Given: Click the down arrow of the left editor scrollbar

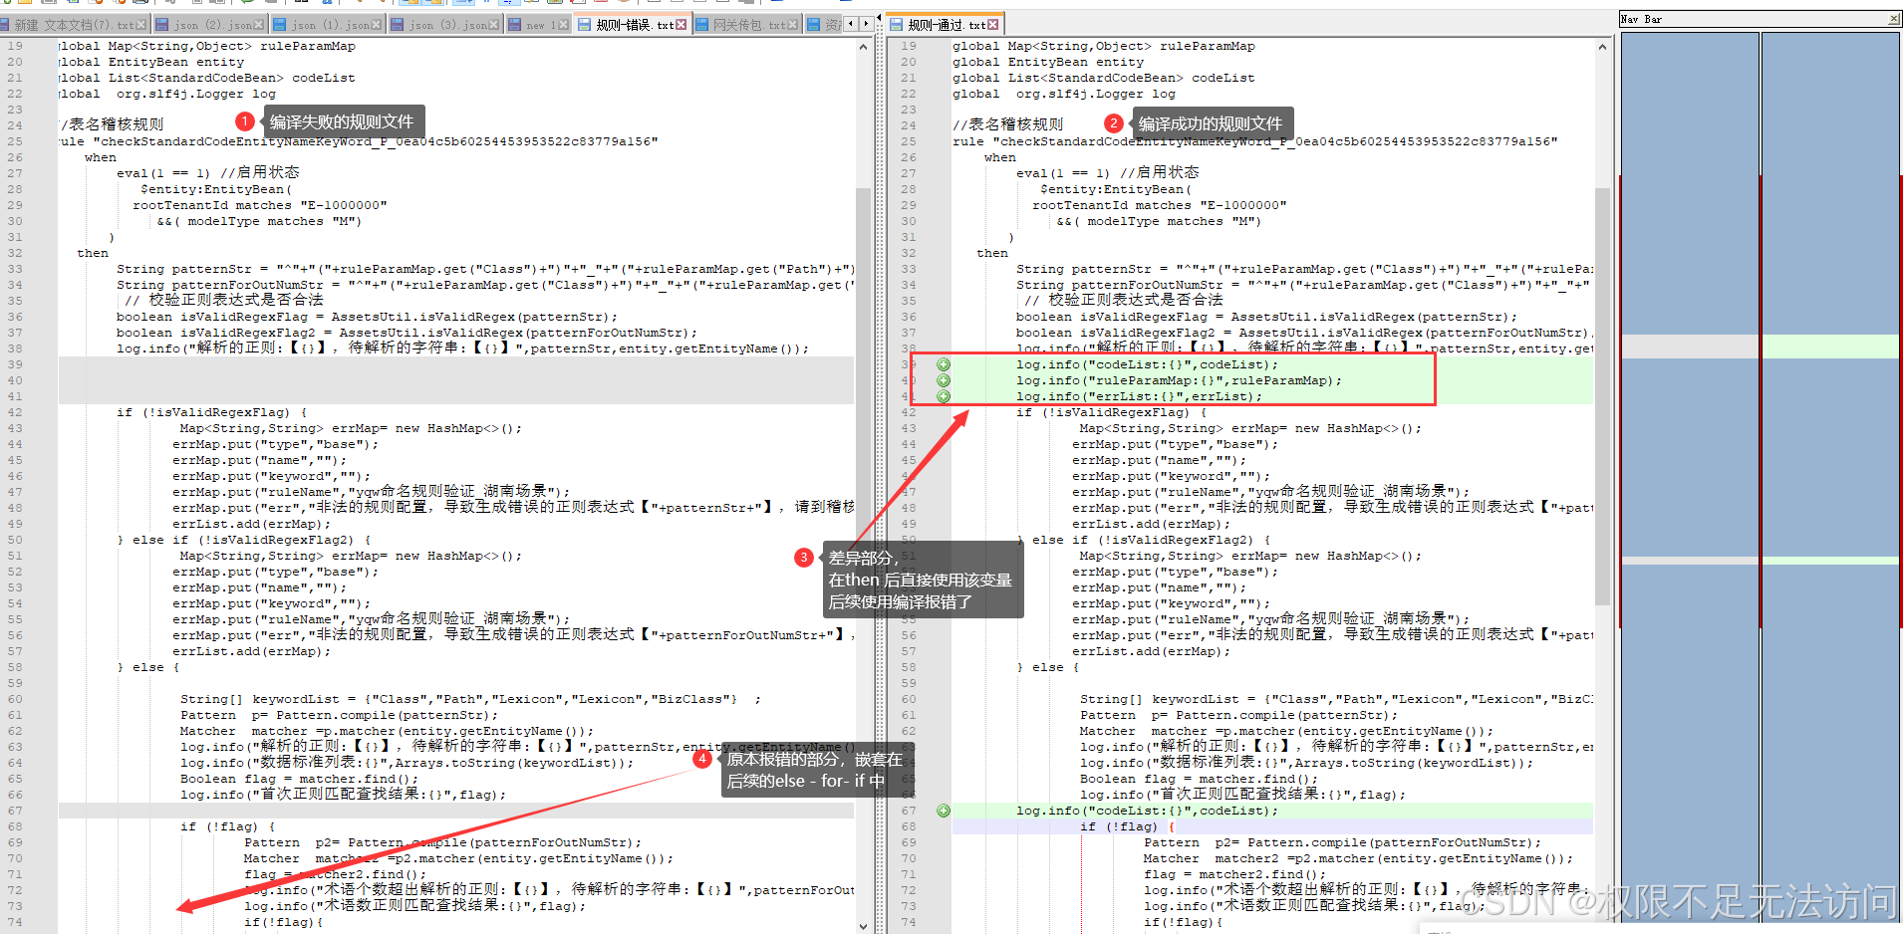Looking at the screenshot, I should point(863,925).
